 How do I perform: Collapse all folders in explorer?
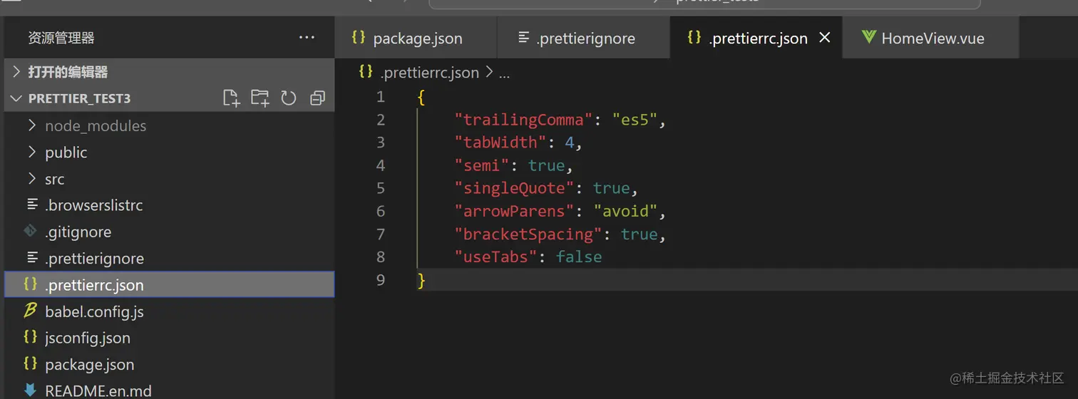[317, 98]
